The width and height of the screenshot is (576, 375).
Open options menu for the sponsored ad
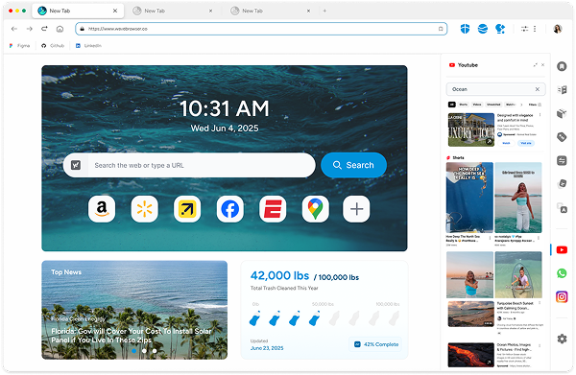(x=540, y=115)
